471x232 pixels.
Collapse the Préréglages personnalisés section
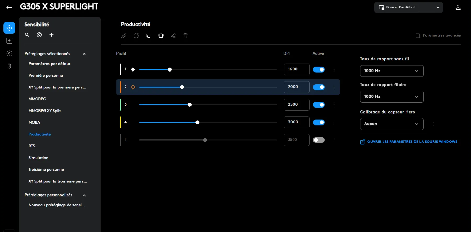pos(84,195)
